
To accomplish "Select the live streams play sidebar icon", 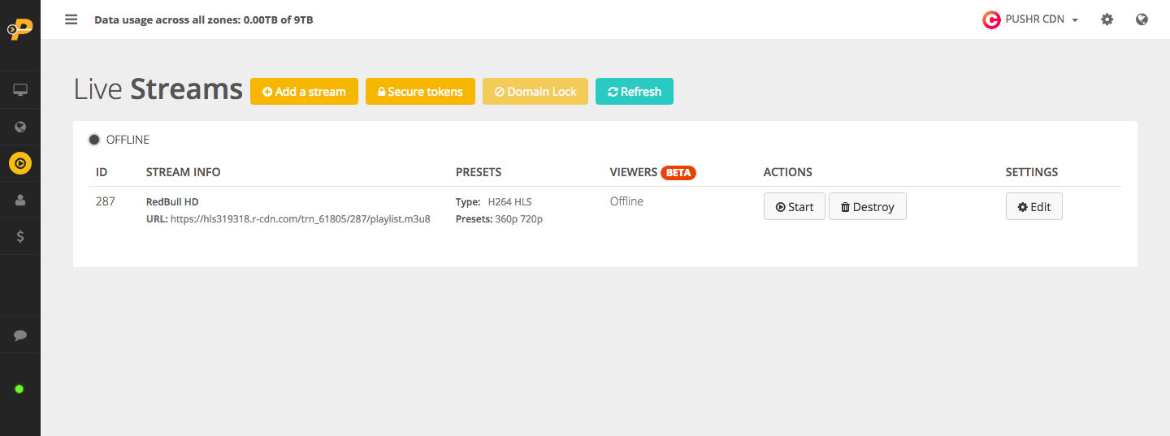I will (20, 163).
